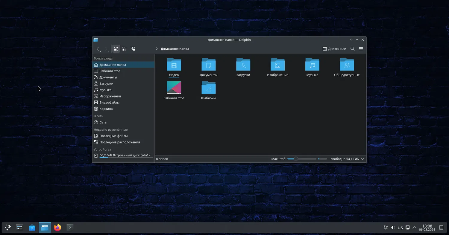Select the Музыка folder icon
This screenshot has height=235, width=449.
(x=312, y=65)
